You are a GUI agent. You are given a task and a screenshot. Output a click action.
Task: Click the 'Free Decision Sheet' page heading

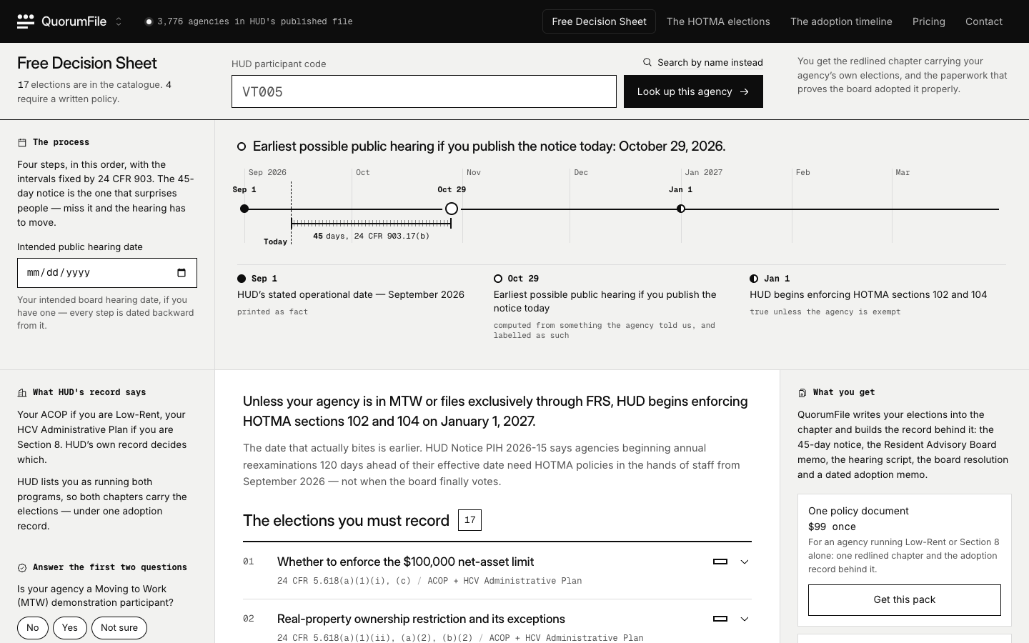tap(87, 63)
